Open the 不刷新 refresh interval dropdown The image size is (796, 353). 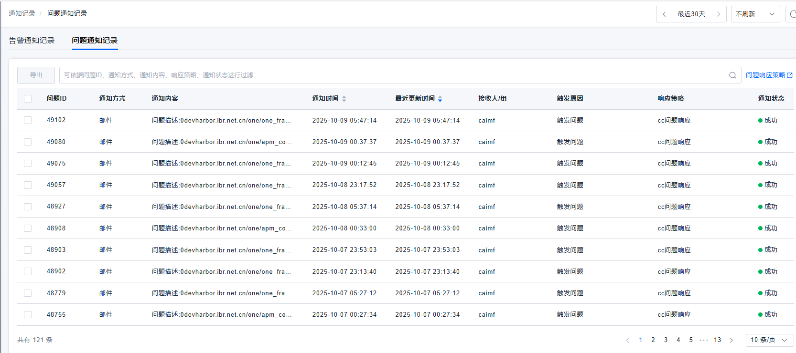(x=755, y=14)
